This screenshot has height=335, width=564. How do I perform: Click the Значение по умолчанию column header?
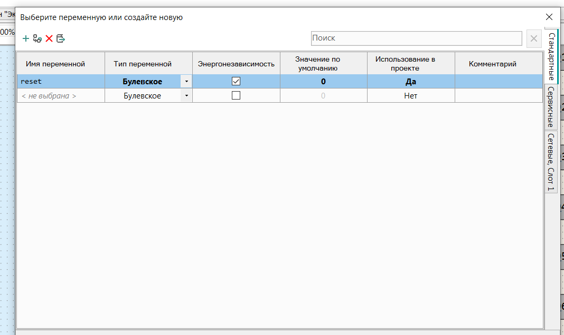(x=324, y=64)
